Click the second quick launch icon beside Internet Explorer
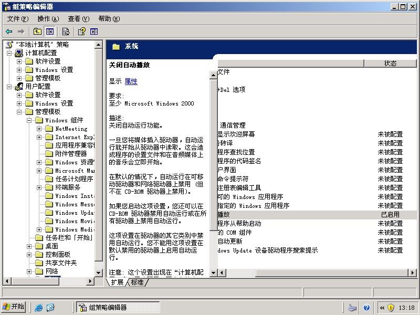Viewport: 420px width, 315px height. click(x=50, y=307)
